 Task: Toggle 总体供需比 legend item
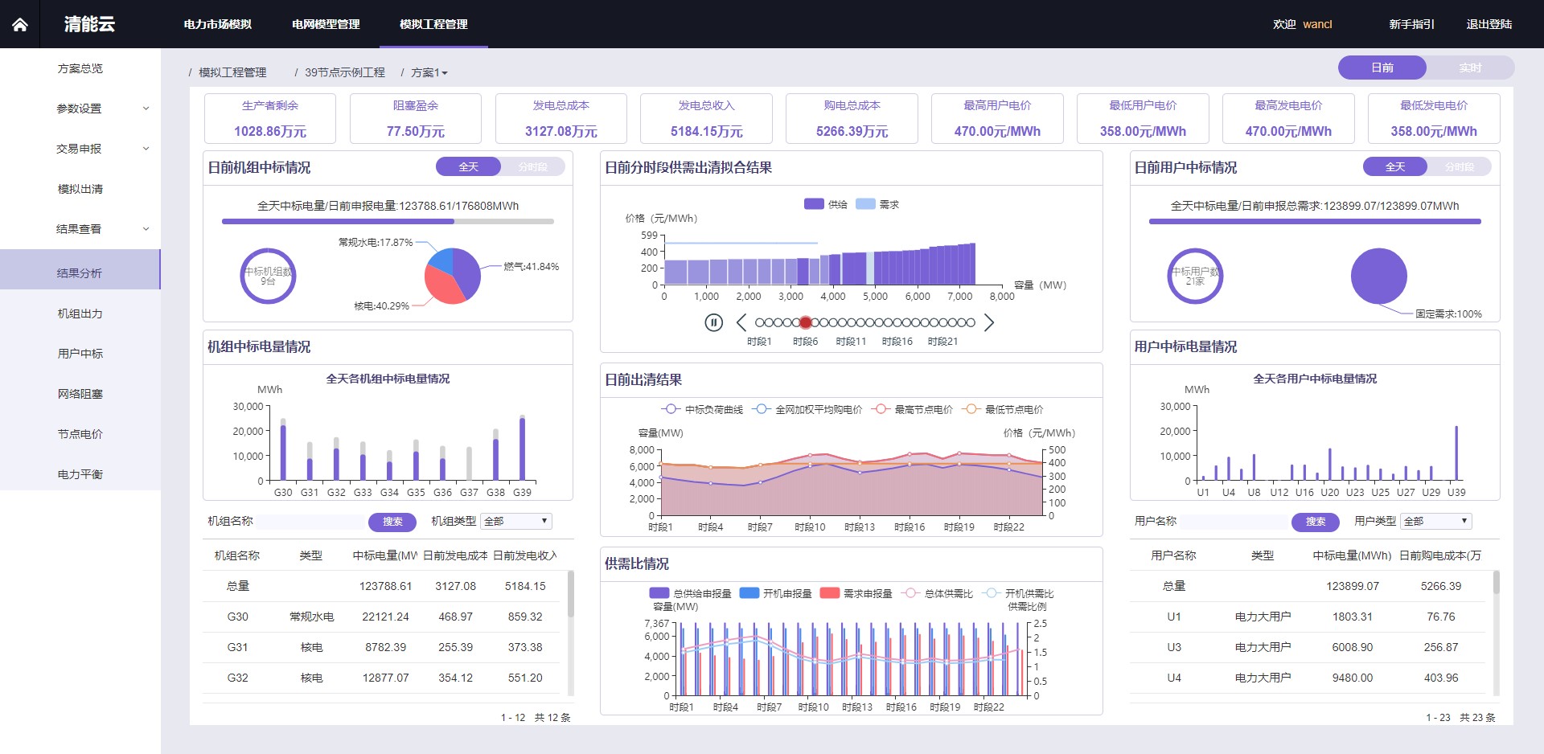click(x=937, y=593)
